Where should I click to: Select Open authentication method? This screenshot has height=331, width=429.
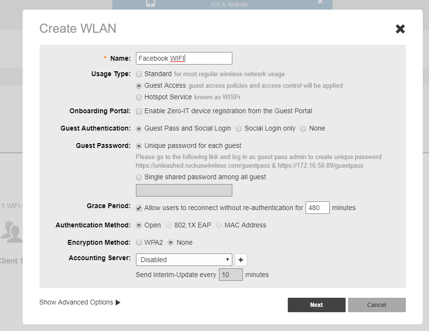point(139,225)
